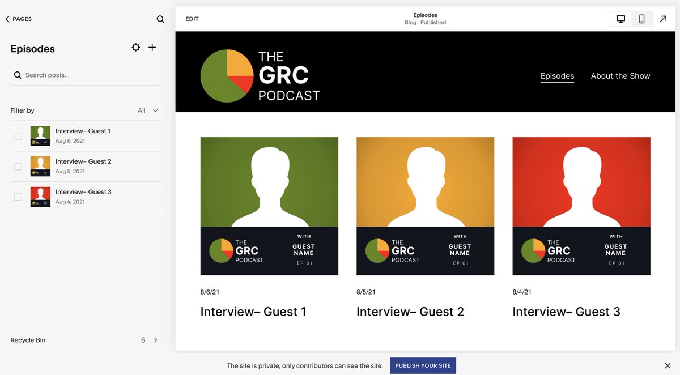
Task: Click the Aug 5, 2021 date in sidebar
Action: point(70,172)
